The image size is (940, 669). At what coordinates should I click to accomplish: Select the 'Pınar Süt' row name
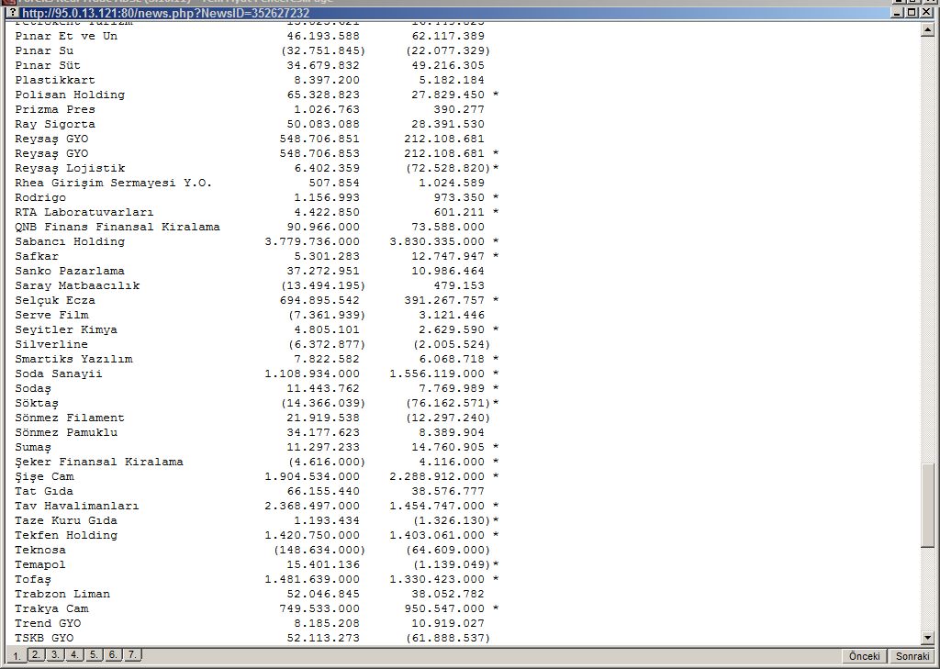pos(48,65)
